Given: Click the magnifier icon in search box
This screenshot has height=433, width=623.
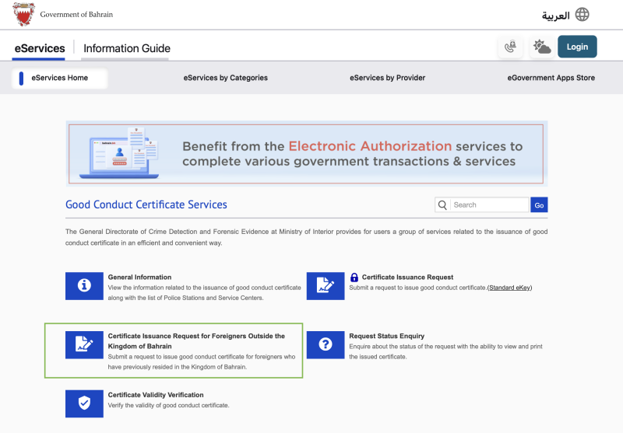Looking at the screenshot, I should click(442, 205).
